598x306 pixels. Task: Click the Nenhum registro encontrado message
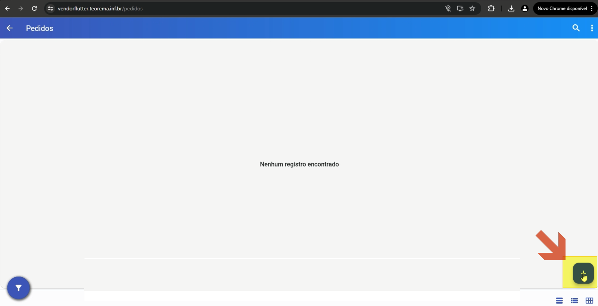click(299, 164)
